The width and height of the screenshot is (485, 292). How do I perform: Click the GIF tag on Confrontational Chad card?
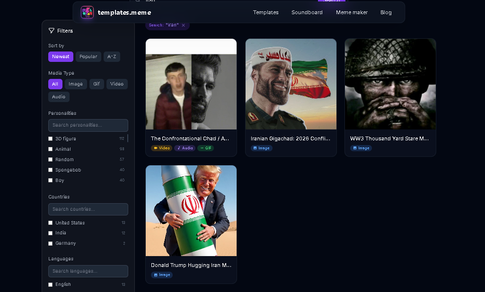click(x=206, y=148)
